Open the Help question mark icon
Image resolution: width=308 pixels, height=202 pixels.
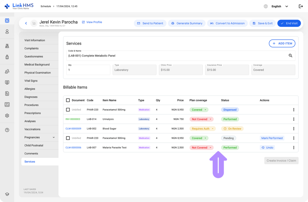[x=7, y=130]
